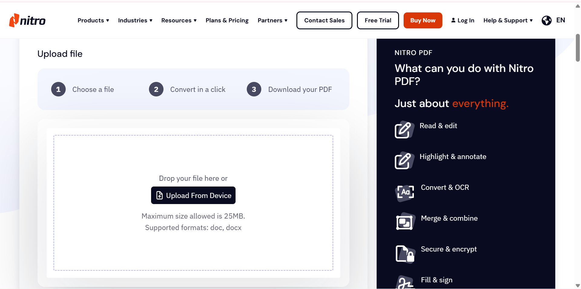
Task: Click the scrollbar up arrow
Action: coord(578,6)
